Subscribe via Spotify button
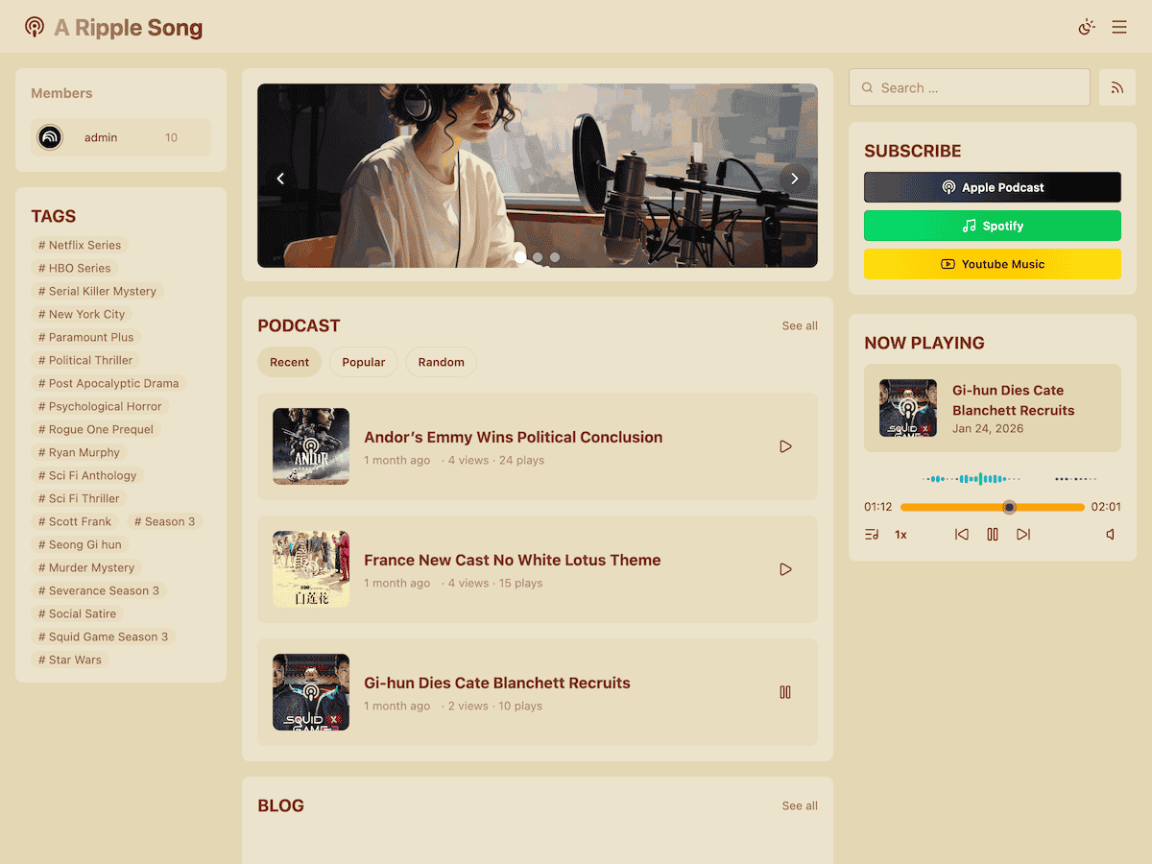1152x864 pixels. point(992,226)
